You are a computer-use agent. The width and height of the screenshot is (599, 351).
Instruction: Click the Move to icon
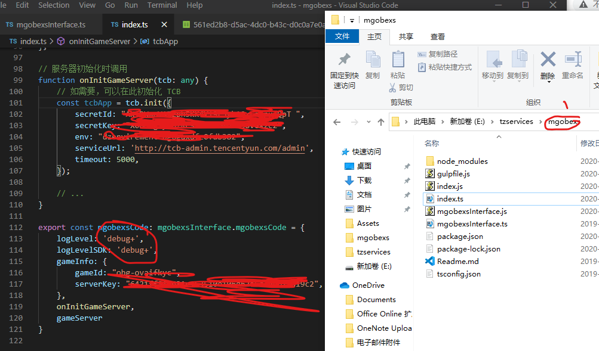pos(493,60)
